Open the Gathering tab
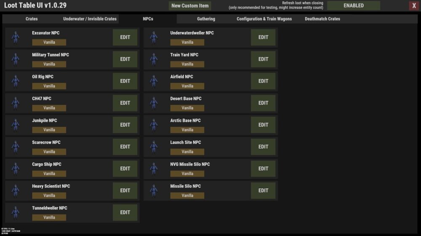This screenshot has width=421, height=236. (206, 19)
